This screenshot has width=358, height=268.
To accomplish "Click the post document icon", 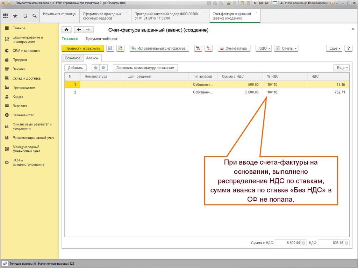I will click(x=120, y=49).
